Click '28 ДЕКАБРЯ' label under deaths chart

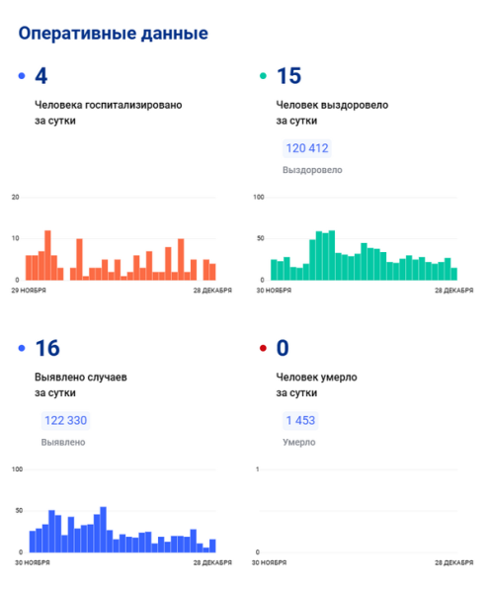(453, 562)
